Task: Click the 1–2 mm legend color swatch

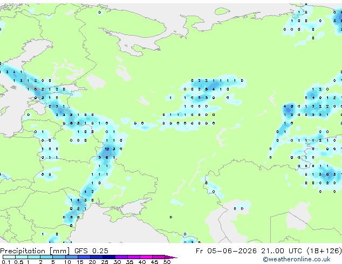Action: click(34, 257)
